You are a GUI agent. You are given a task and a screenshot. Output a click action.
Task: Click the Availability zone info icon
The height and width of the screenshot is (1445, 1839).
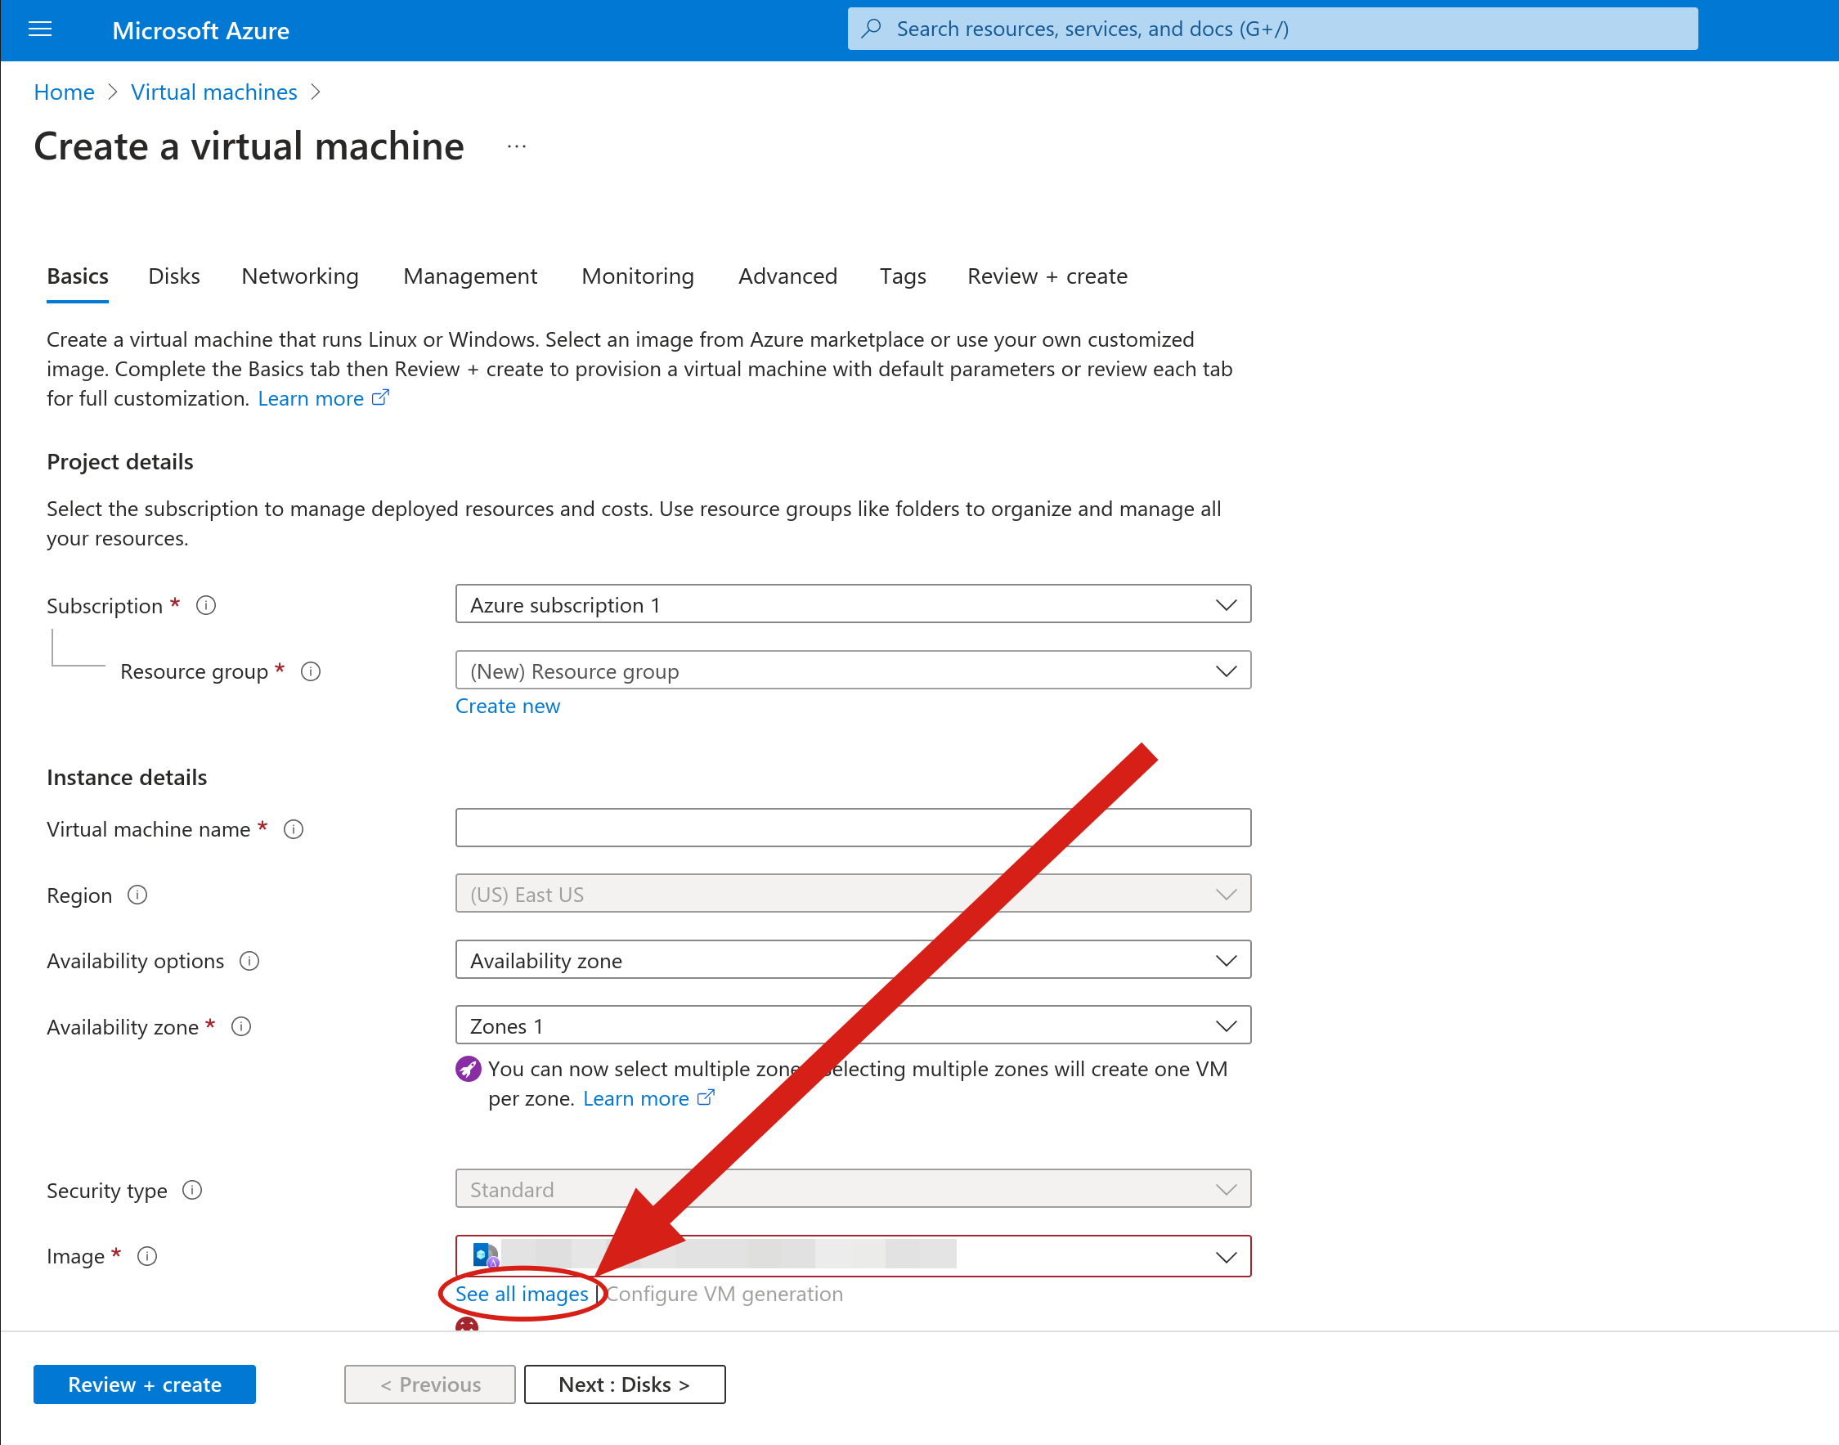click(241, 1027)
